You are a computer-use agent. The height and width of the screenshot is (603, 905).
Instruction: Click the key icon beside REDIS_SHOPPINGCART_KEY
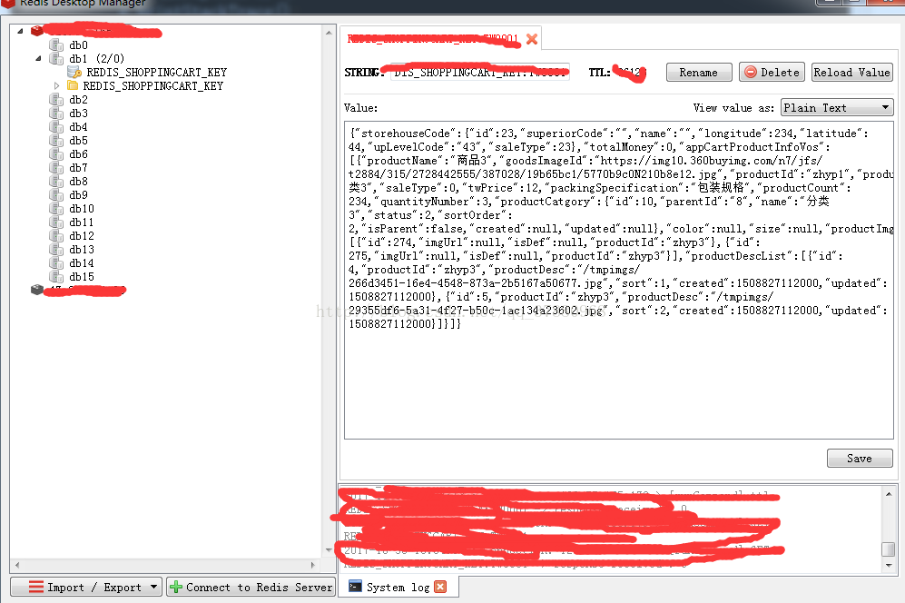[74, 72]
